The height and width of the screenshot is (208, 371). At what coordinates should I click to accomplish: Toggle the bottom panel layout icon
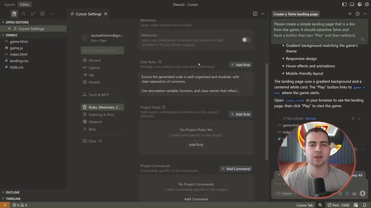point(352,5)
